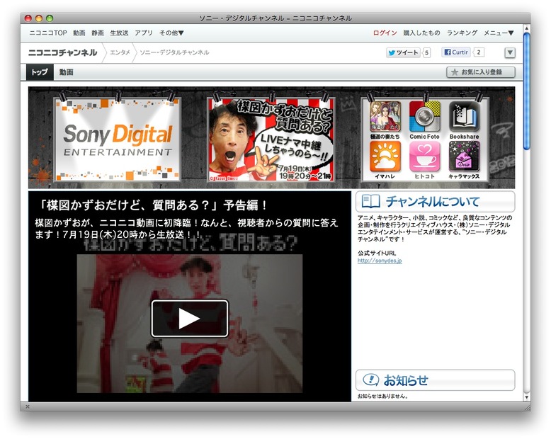
Task: Click the ソニー・デジタルチャンネル breadcrumb
Action: coord(174,52)
